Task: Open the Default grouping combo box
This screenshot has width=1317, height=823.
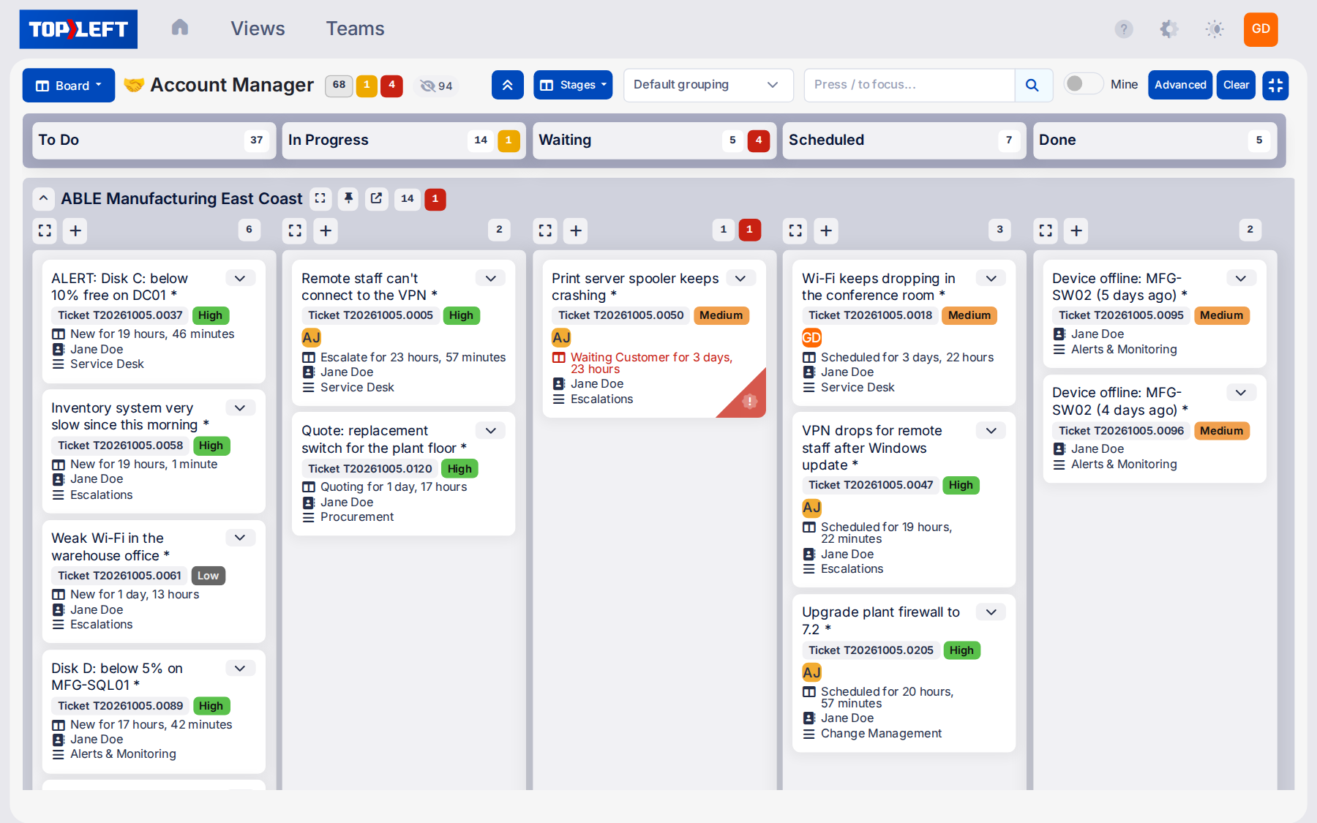Action: [708, 85]
